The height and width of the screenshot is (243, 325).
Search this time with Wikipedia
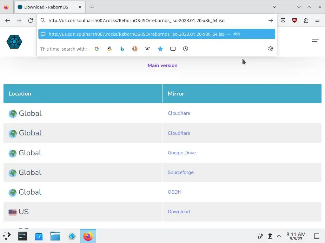(147, 49)
